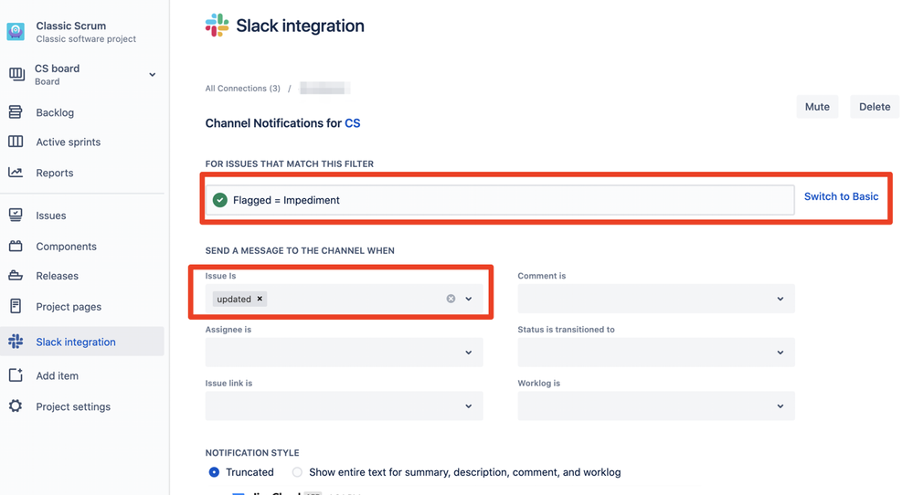Select Show entire text radio option
Viewport: 913px width, 495px height.
(x=297, y=472)
